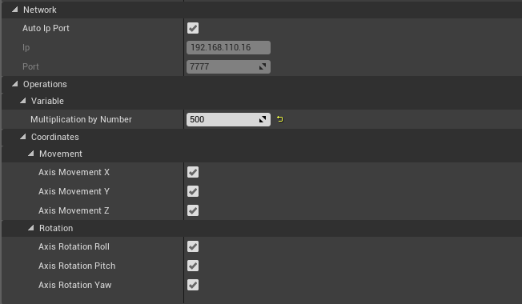Reset Multiplication by Number to default
The width and height of the screenshot is (522, 304).
pos(280,119)
